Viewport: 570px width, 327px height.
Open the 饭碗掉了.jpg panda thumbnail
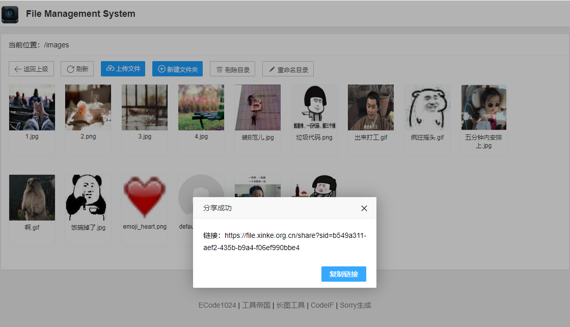(88, 198)
